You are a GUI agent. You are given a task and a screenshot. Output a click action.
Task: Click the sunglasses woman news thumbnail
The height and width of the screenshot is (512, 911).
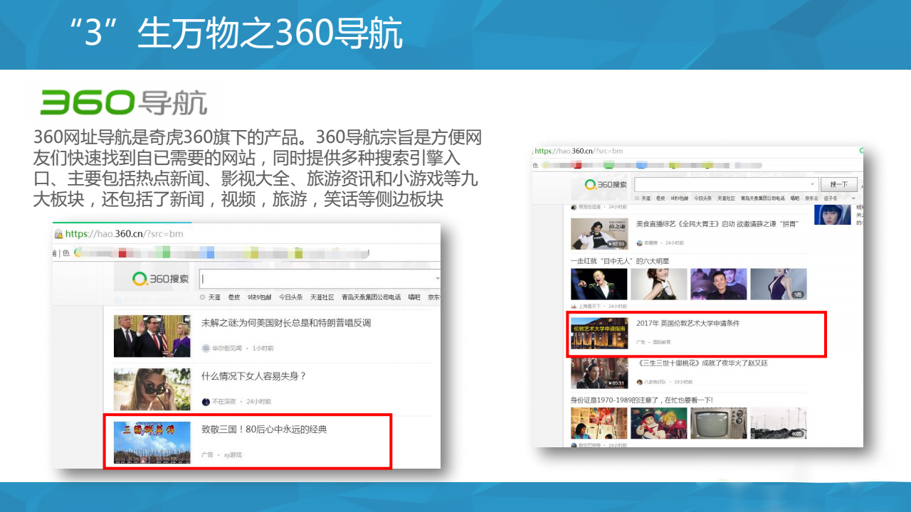coord(152,389)
